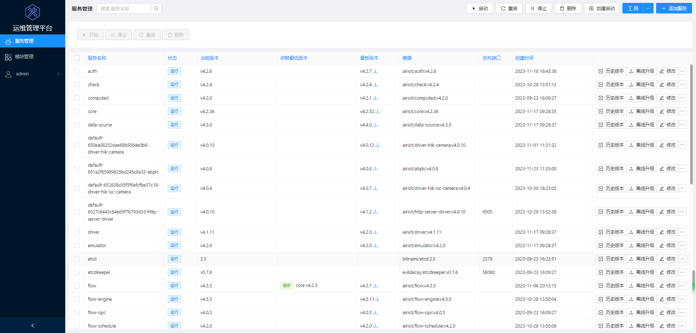
Task: Download latest version v4.2.52 for core
Action: coord(377,111)
